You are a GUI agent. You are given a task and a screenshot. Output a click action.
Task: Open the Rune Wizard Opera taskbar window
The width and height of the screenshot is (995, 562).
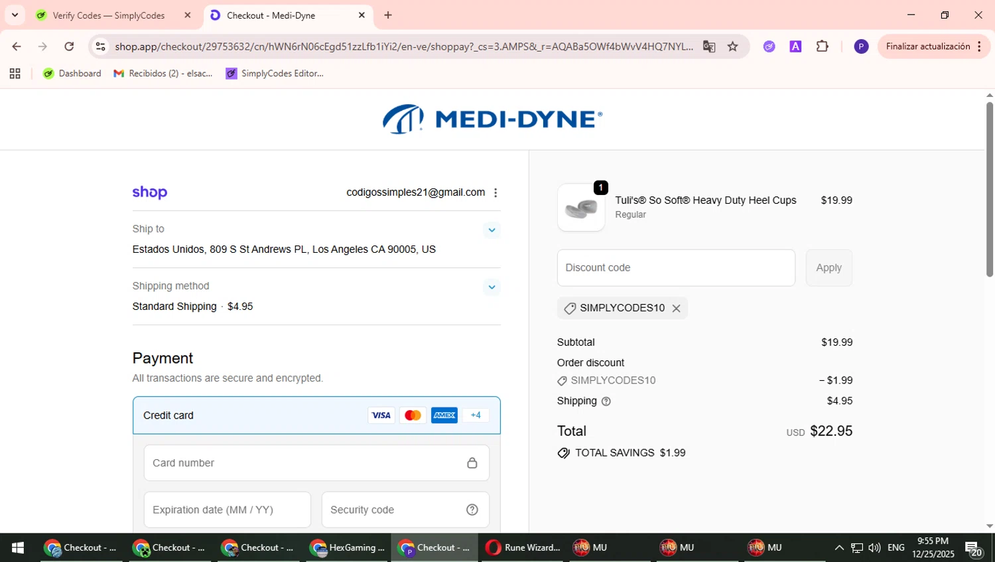[523, 548]
